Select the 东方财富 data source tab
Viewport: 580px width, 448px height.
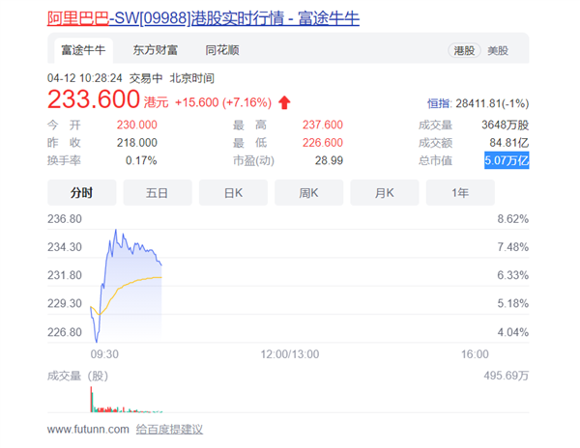[156, 50]
